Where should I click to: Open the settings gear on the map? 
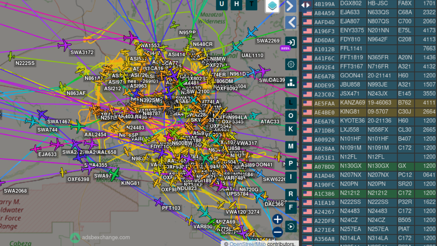pos(291,64)
